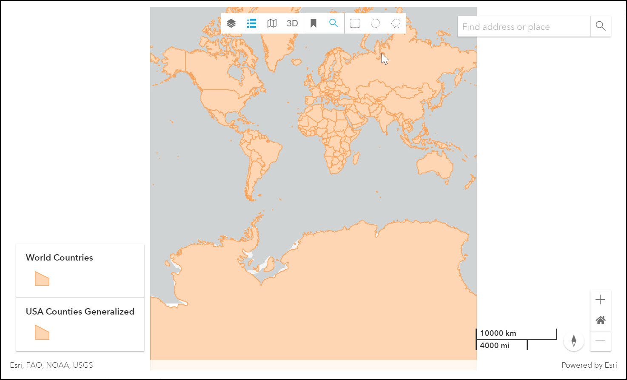
Task: Reset the compass orientation
Action: pyautogui.click(x=574, y=341)
